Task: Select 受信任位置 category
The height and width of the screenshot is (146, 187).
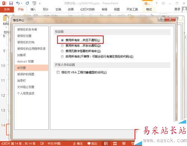Action: coord(24,36)
